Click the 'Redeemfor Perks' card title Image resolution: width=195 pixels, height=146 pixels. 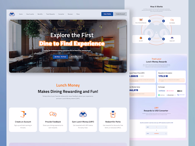[113, 122]
